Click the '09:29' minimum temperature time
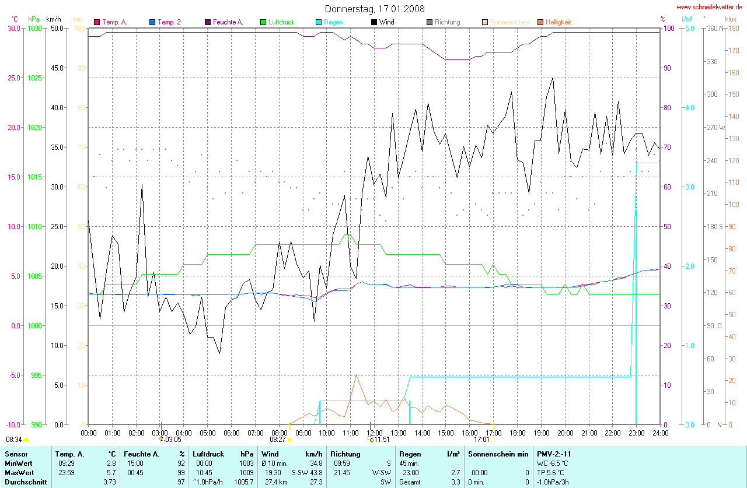This screenshot has height=488, width=747. point(67,464)
